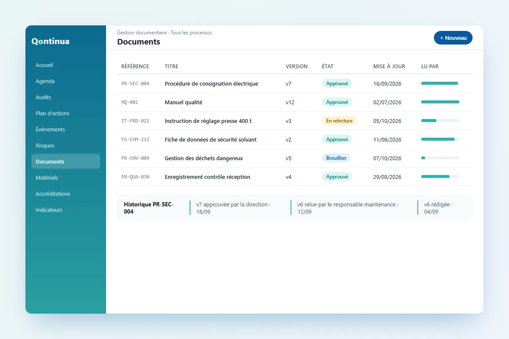Open Enregistrement contrôle réception
The width and height of the screenshot is (509, 339).
(207, 177)
